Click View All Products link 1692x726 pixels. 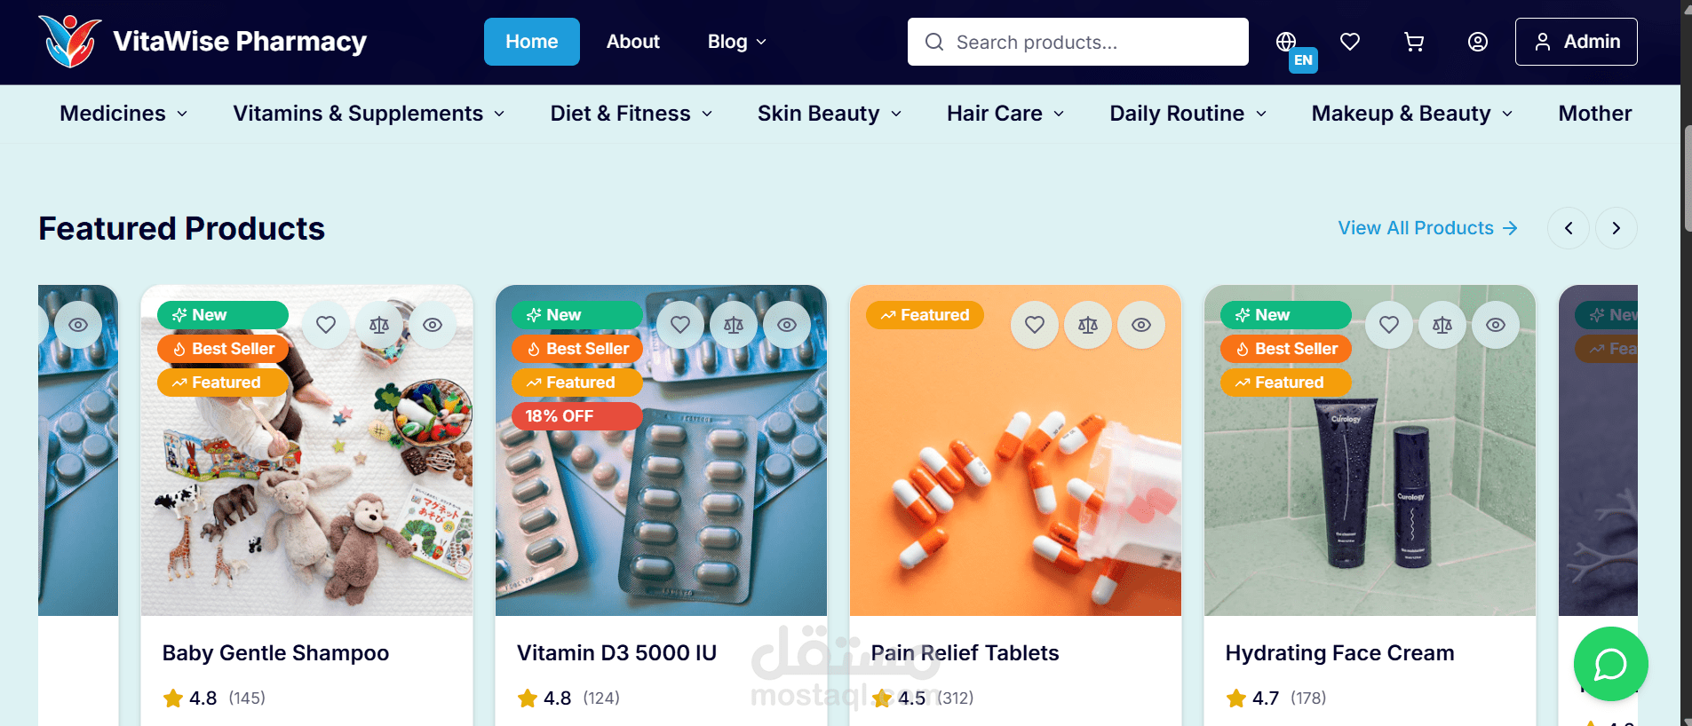tap(1428, 228)
